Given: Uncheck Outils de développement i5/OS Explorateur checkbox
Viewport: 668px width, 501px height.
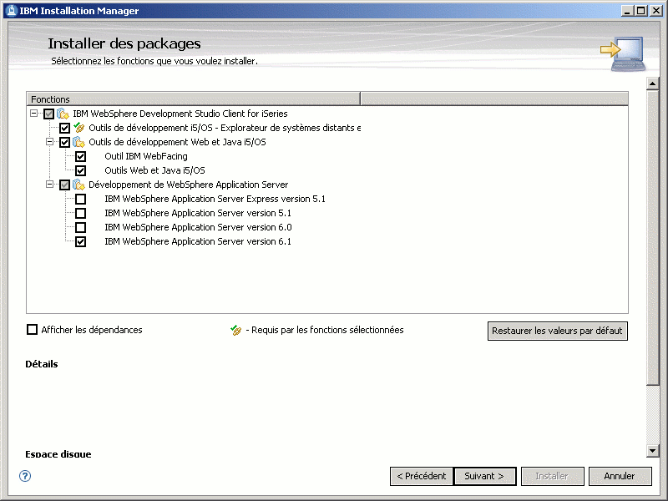Looking at the screenshot, I should coord(64,128).
